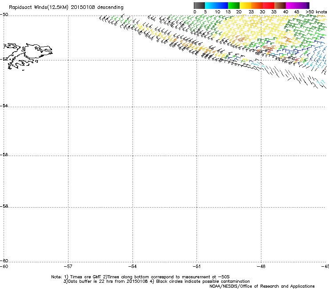Click the magenta 40-45 knots legend swatch
329x289 pixels.
tap(292, 5)
